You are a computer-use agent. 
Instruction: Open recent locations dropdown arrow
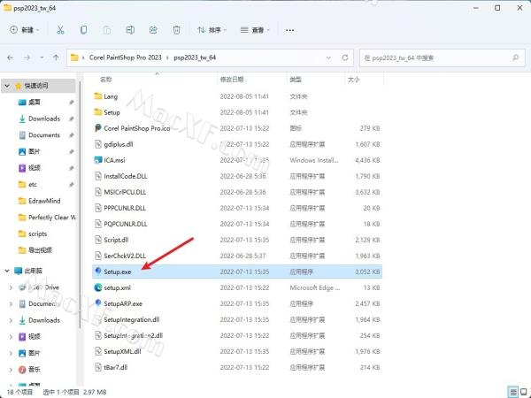coord(42,57)
